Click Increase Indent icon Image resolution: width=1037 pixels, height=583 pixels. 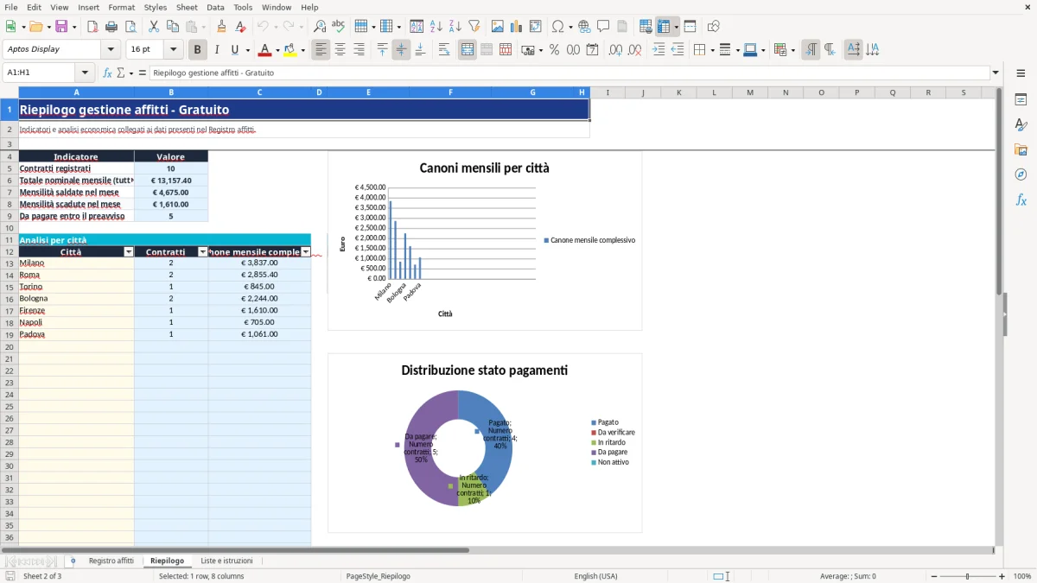click(658, 50)
